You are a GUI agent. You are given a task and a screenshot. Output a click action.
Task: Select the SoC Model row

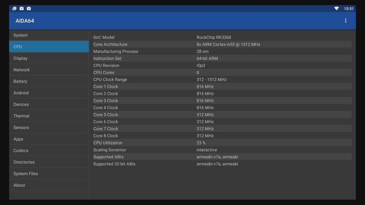point(220,37)
